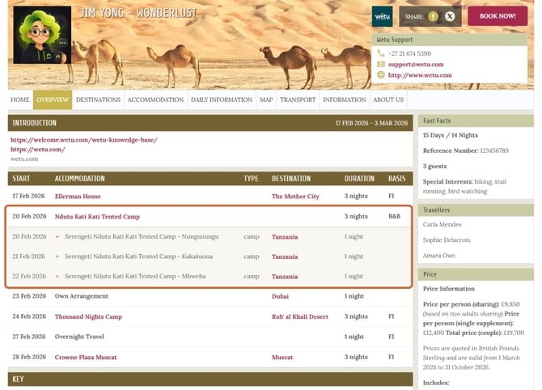Click traveller name Sophie Delacroix

pos(447,240)
